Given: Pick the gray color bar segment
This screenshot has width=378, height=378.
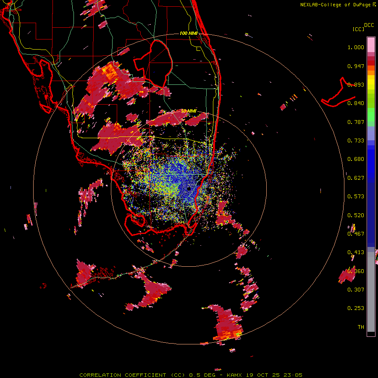Looking at the screenshot, I should (371, 292).
